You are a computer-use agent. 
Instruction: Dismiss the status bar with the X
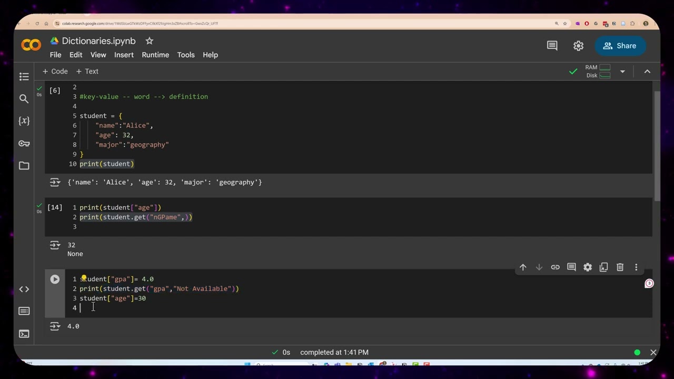[653, 352]
